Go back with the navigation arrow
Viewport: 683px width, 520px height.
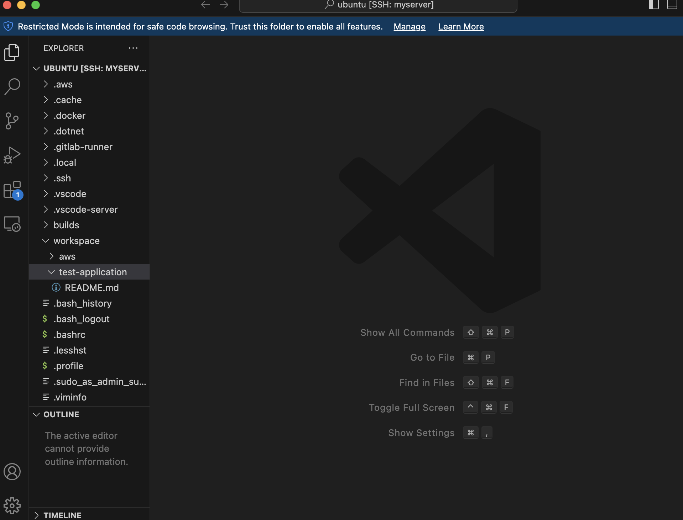click(205, 5)
